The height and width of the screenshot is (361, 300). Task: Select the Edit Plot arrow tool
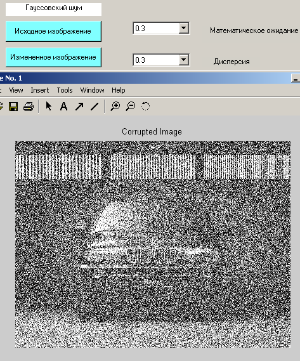point(49,107)
